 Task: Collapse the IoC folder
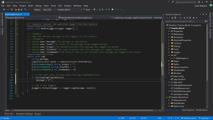(169, 55)
